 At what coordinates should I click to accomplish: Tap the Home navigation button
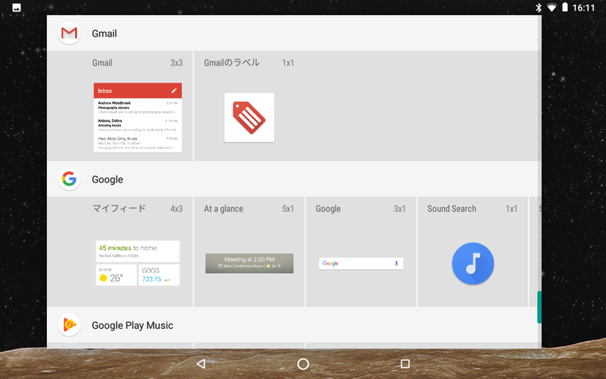[x=303, y=364]
